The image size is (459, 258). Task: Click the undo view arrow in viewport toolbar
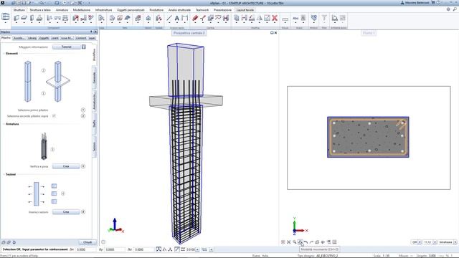pyautogui.click(x=306, y=242)
